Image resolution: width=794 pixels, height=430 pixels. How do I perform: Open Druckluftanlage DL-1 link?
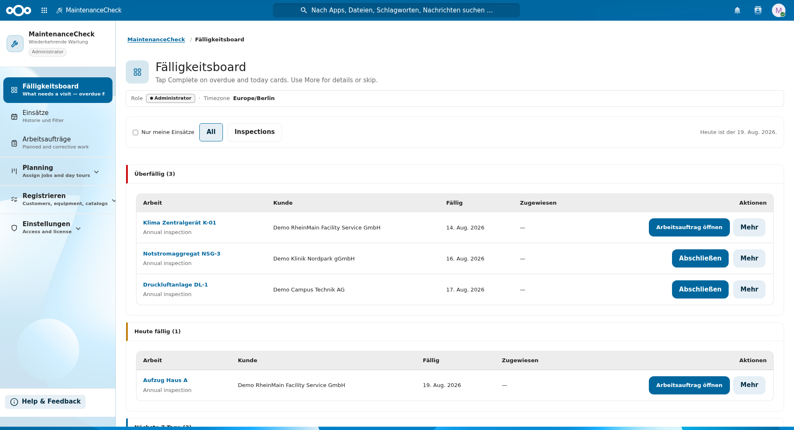(x=175, y=284)
